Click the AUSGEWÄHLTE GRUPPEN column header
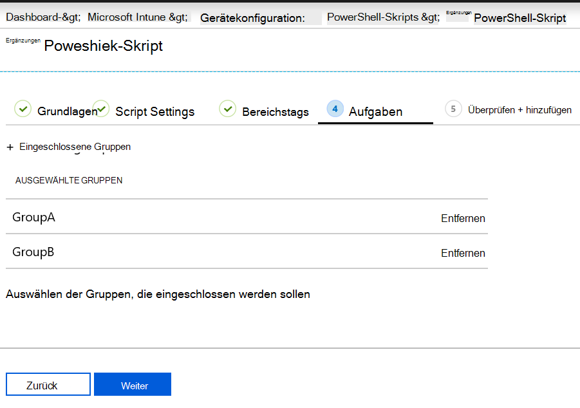Screen dimensions: 580x408 pyautogui.click(x=68, y=180)
